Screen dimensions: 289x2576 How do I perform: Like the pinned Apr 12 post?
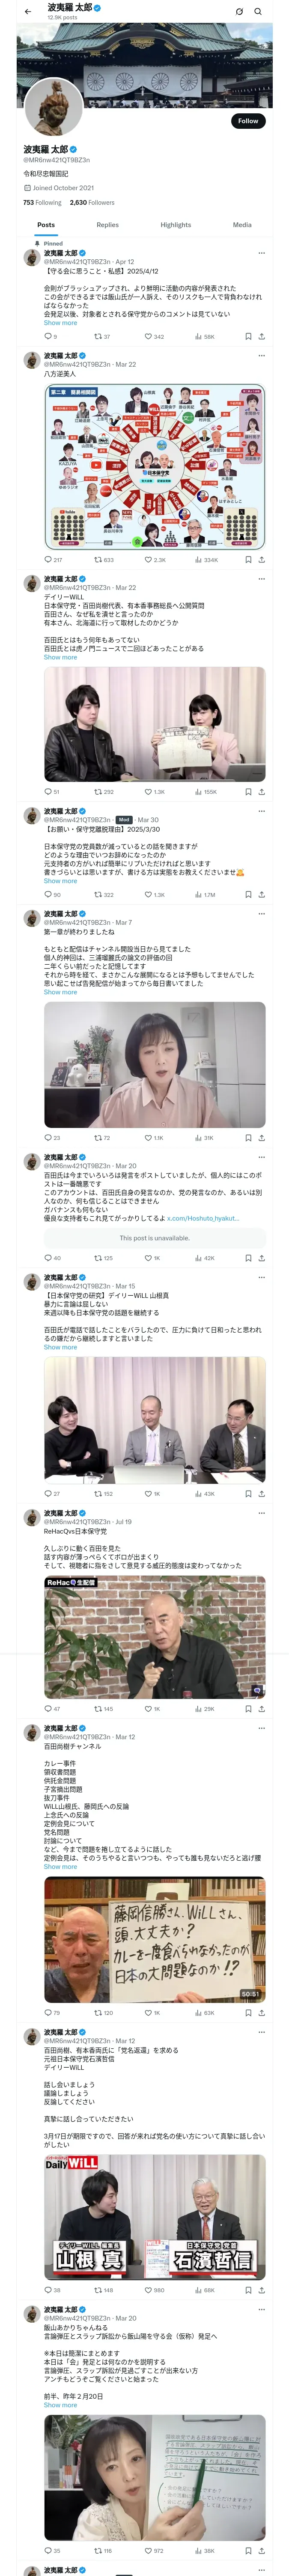(153, 337)
